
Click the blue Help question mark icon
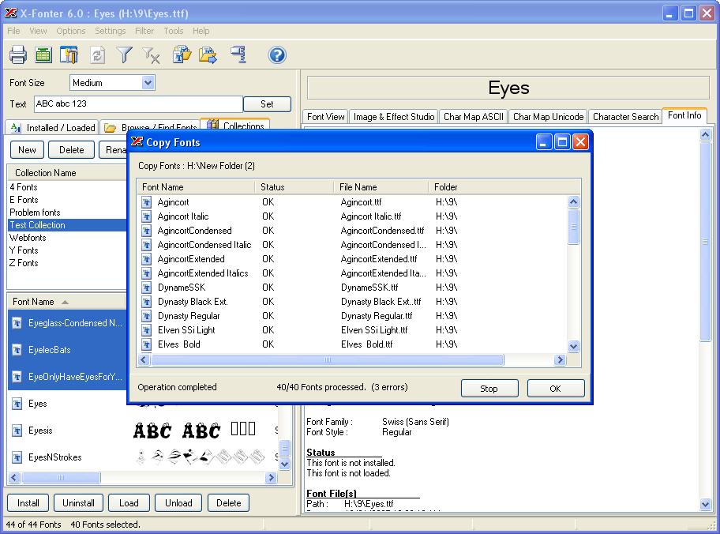pyautogui.click(x=277, y=55)
